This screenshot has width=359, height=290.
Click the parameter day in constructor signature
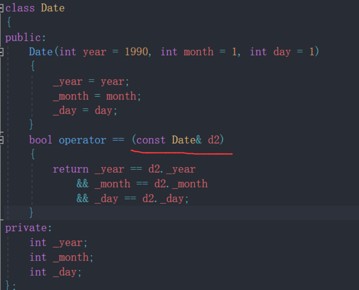[x=282, y=52]
